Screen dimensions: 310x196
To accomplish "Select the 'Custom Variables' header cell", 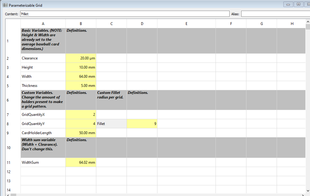I will point(43,100).
